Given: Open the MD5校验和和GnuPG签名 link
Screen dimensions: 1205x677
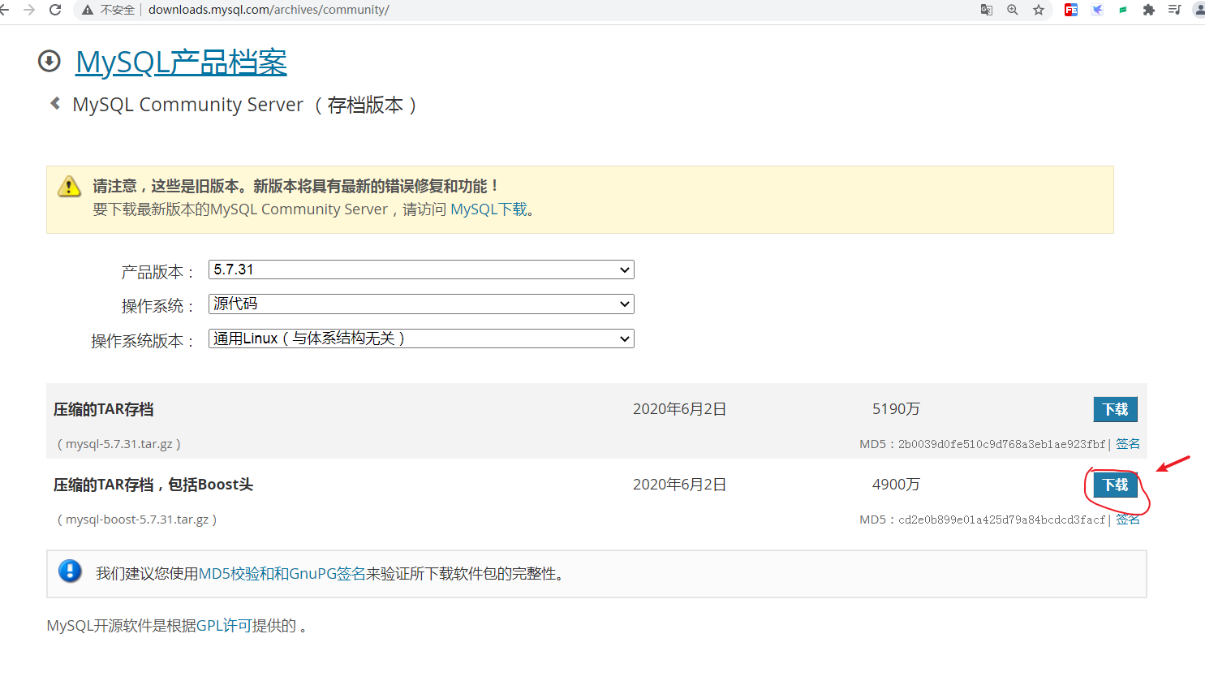Looking at the screenshot, I should [x=282, y=574].
